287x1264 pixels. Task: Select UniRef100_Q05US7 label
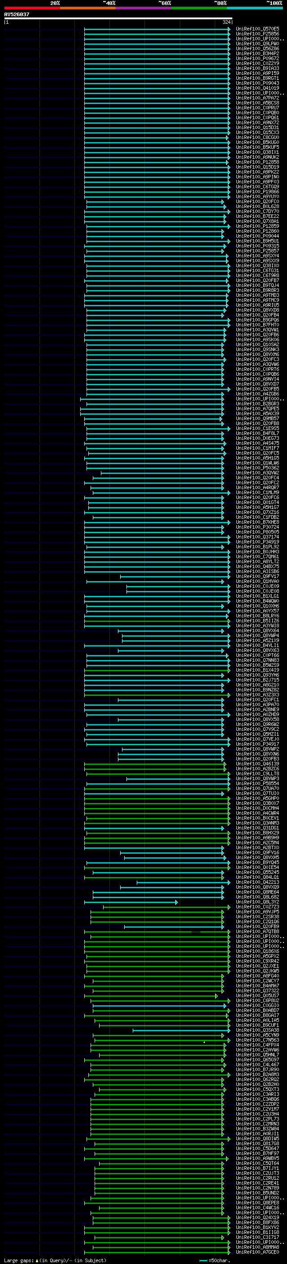(x=257, y=995)
